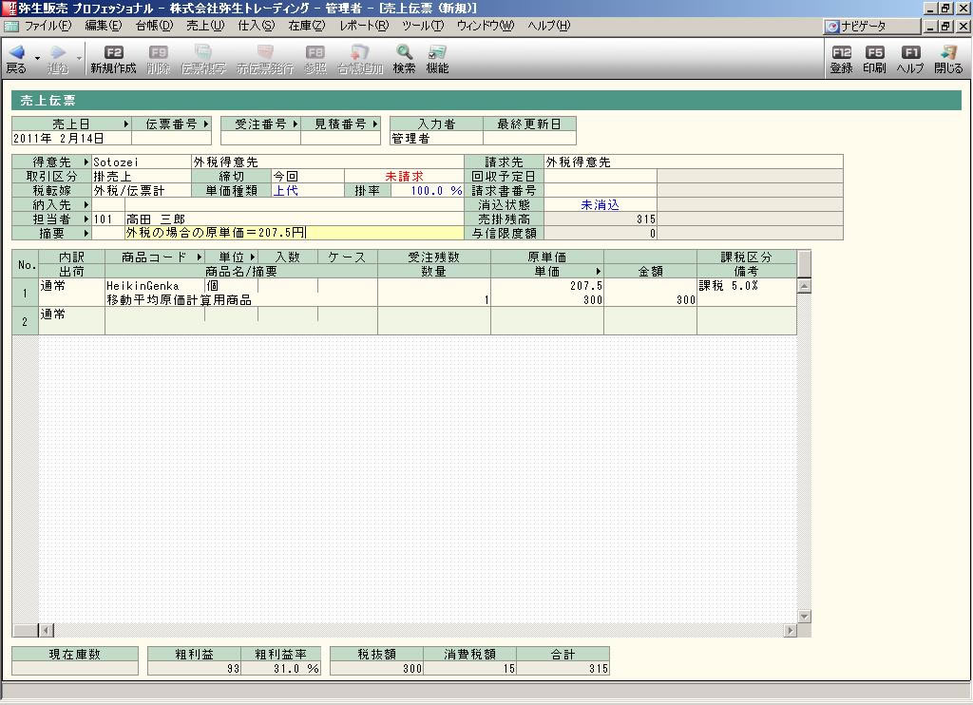Open the 戻る history dropdown arrow
Viewport: 973px width, 705px height.
37,58
